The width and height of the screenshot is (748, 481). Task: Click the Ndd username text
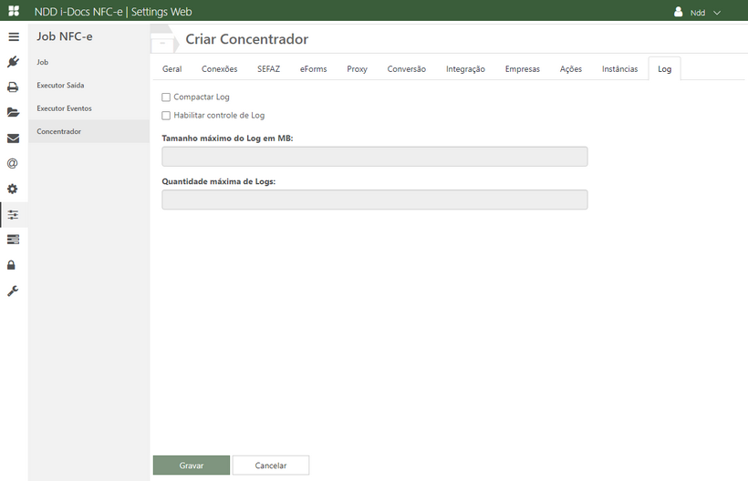pos(698,13)
